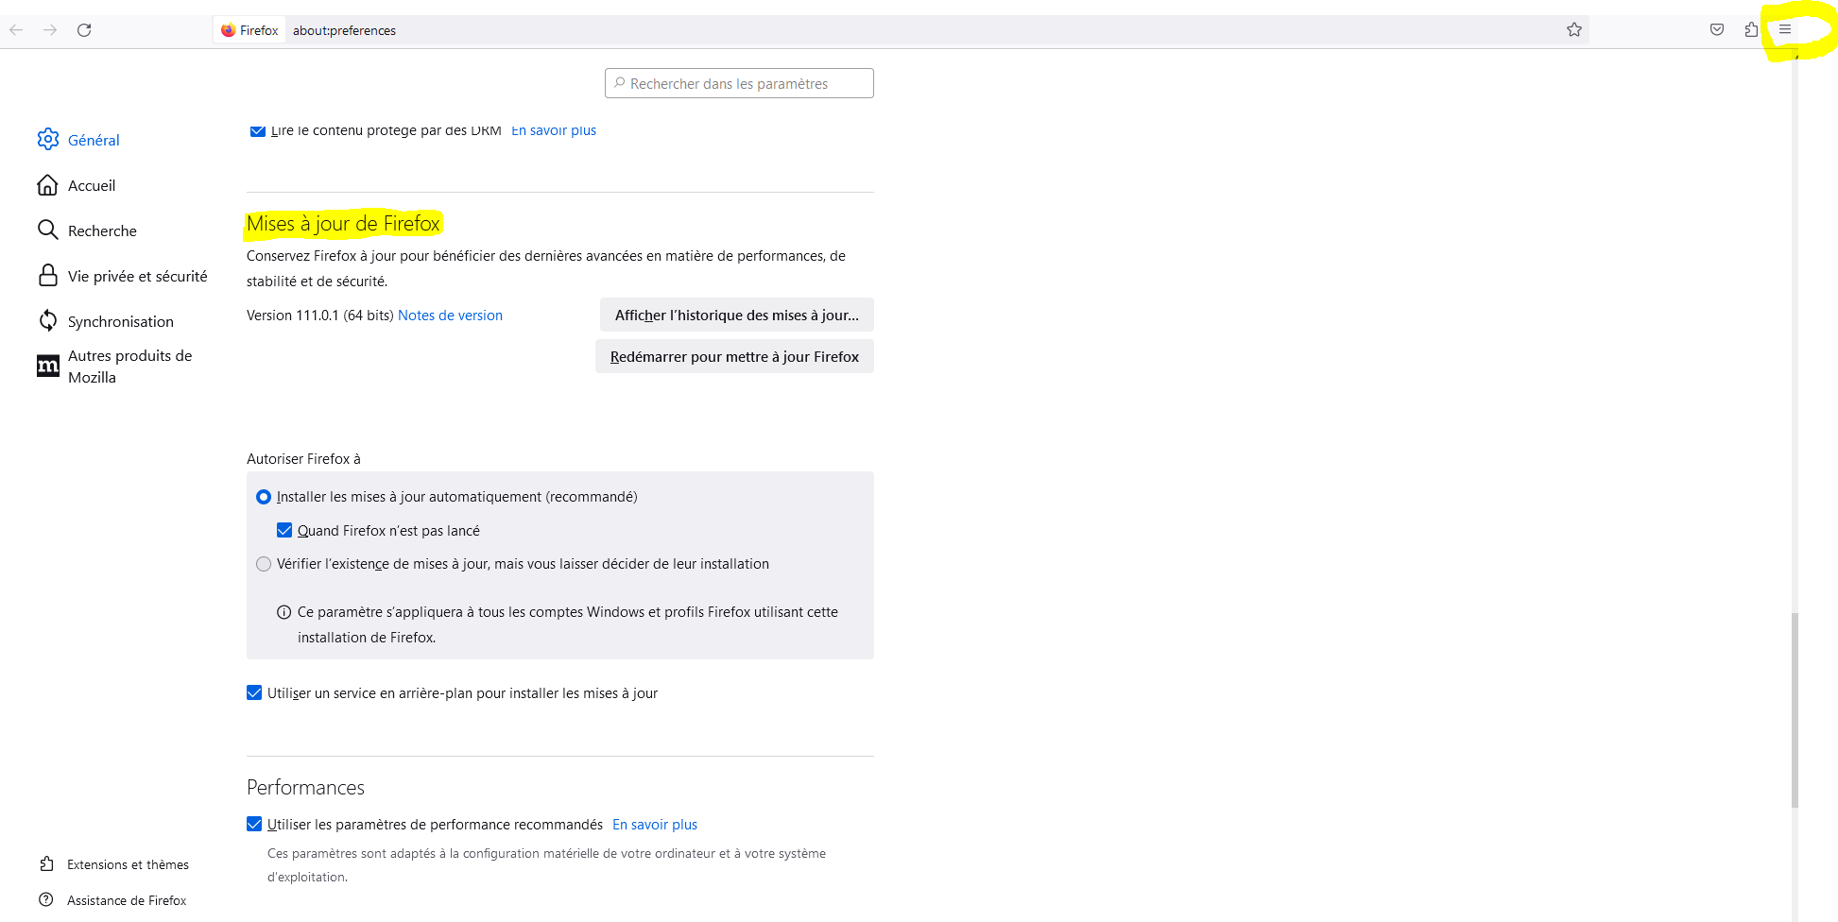Image resolution: width=1838 pixels, height=922 pixels.
Task: Click the Firefox logo identity icon
Action: 228,30
